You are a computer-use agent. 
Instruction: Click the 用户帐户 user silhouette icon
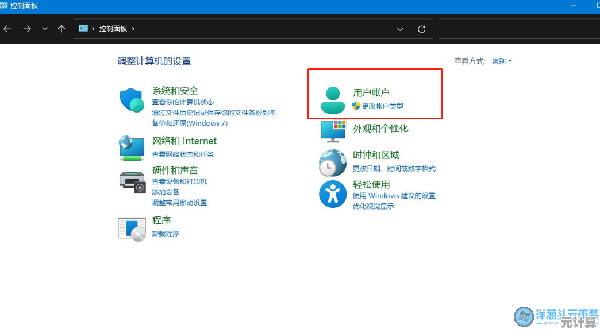click(332, 96)
